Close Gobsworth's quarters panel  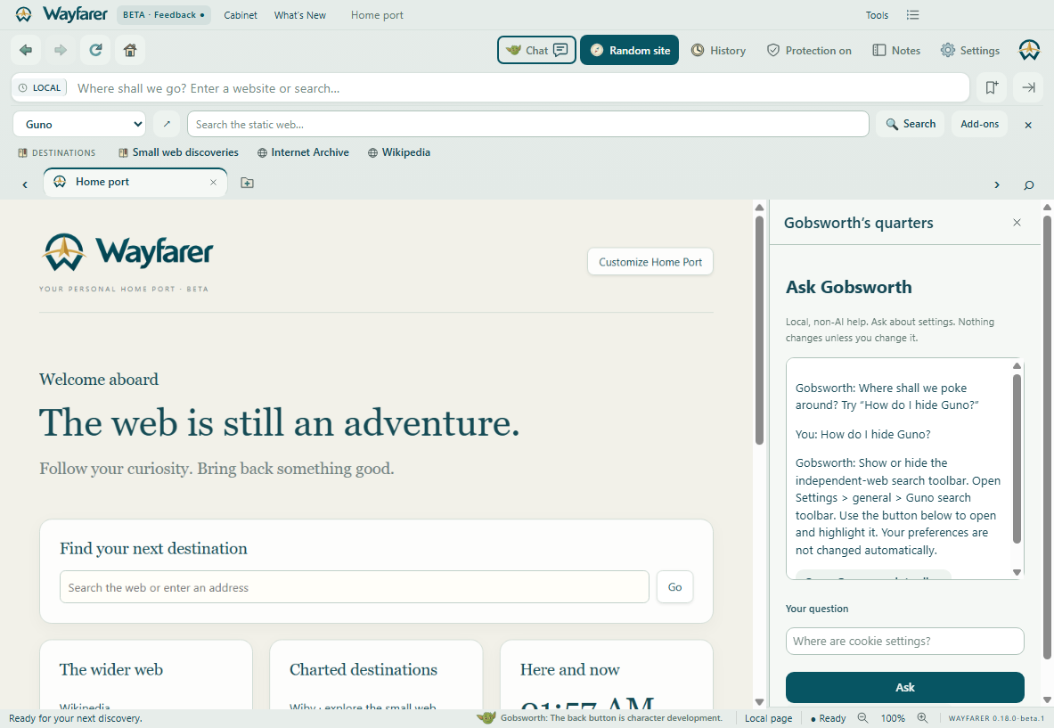click(x=1017, y=223)
